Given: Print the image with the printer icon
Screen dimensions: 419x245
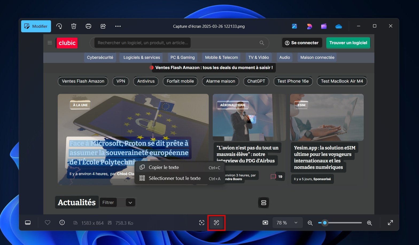Looking at the screenshot, I should click(88, 26).
